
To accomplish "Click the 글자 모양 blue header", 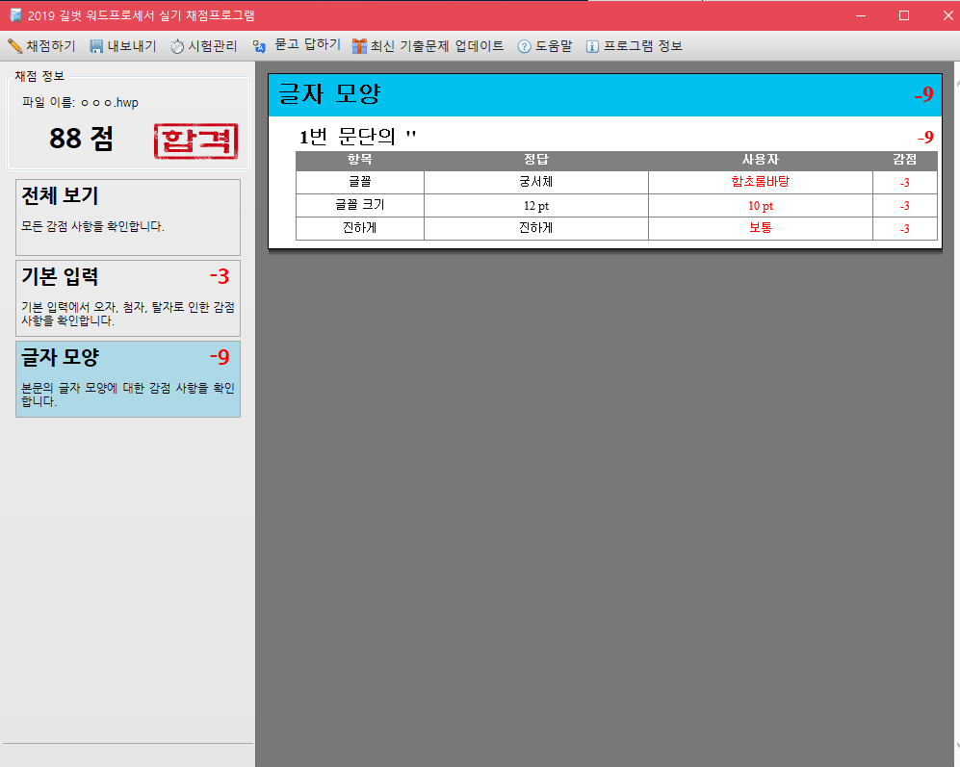I will pos(605,95).
